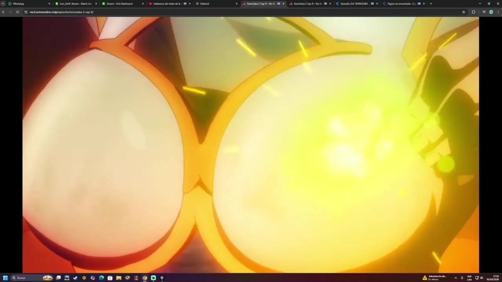Close the Historial tab

pyautogui.click(x=236, y=4)
